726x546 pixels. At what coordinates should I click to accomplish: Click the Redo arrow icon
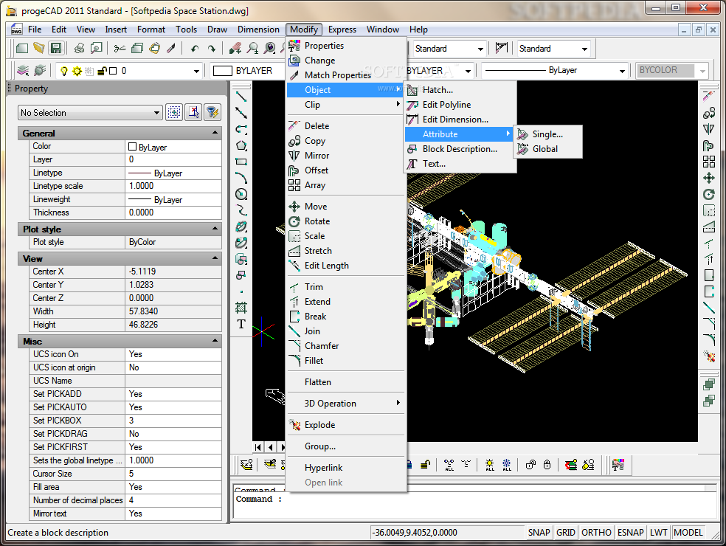tap(212, 48)
